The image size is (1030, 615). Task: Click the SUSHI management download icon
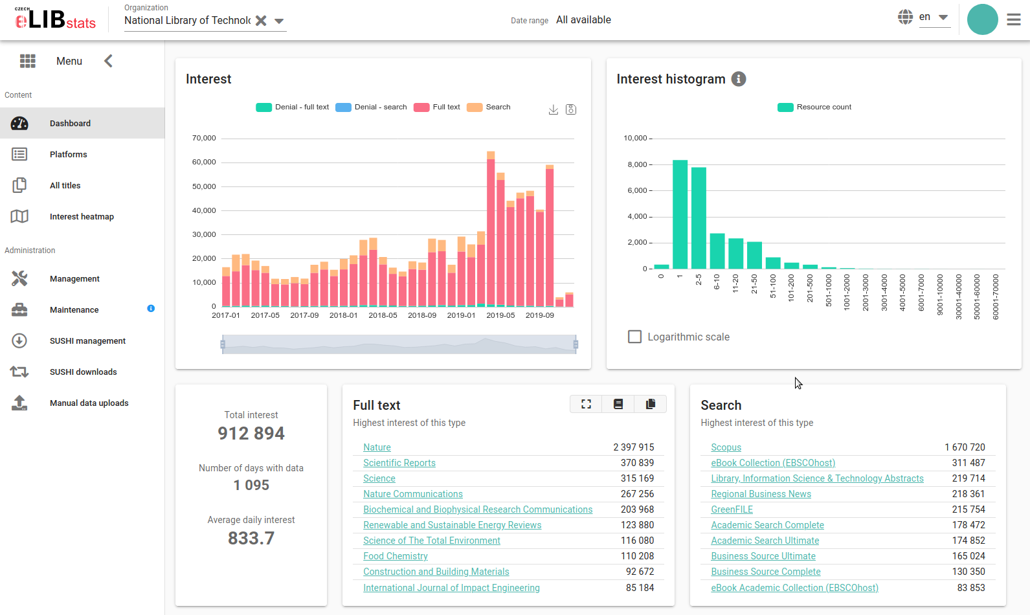[x=19, y=341]
